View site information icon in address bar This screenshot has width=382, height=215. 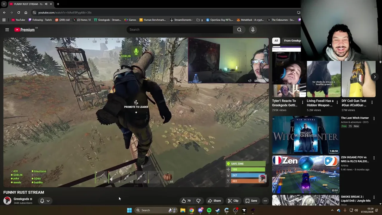(x=34, y=13)
